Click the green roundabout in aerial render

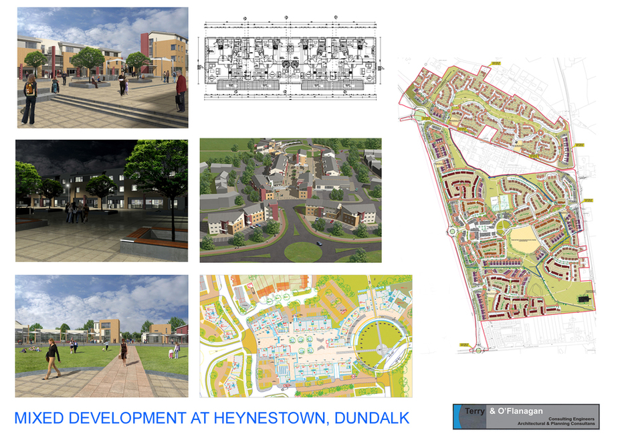(303, 251)
